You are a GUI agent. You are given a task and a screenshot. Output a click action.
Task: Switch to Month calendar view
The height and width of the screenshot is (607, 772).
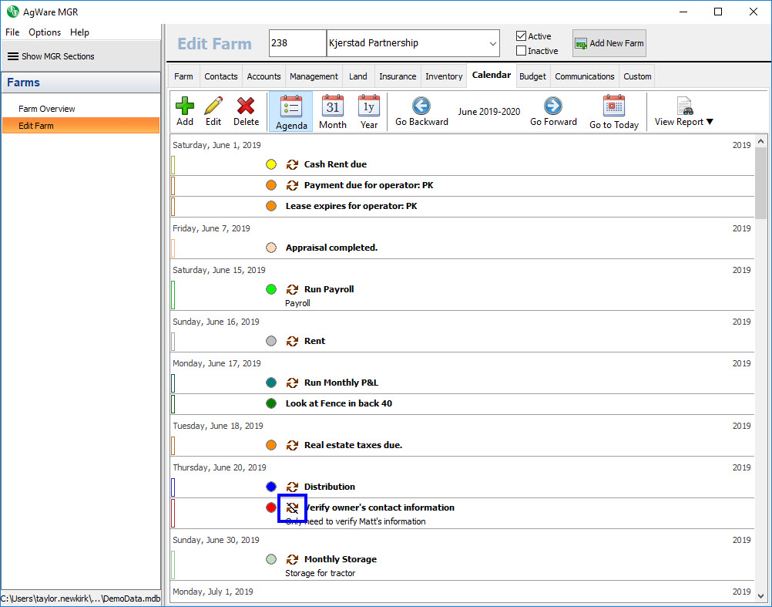332,106
